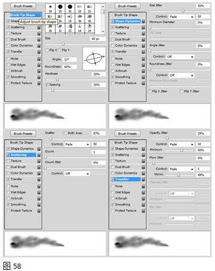Enable the Flip X checkbox
Screen dimensions: 215x271
coord(47,50)
